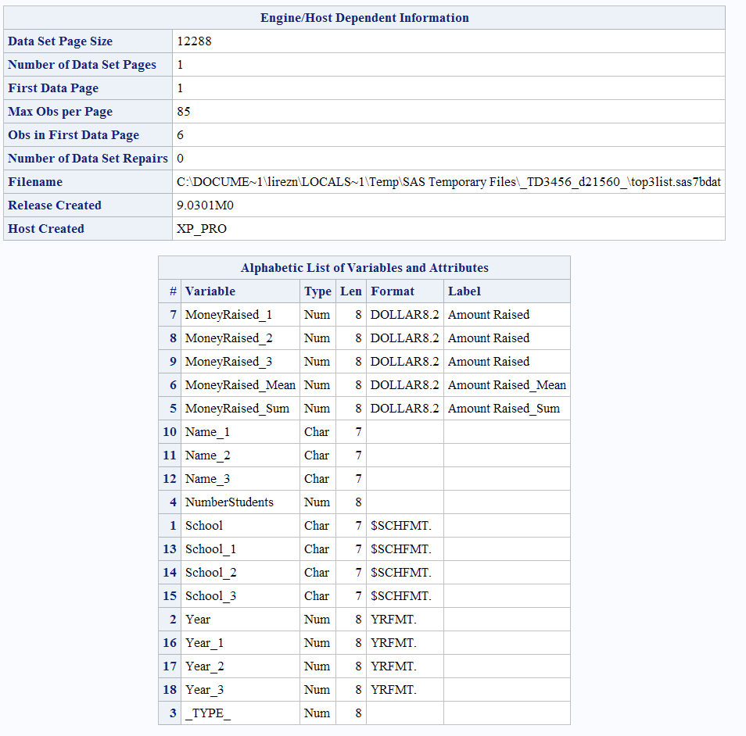
Task: Select the Max Obs per Page label
Action: (x=60, y=112)
